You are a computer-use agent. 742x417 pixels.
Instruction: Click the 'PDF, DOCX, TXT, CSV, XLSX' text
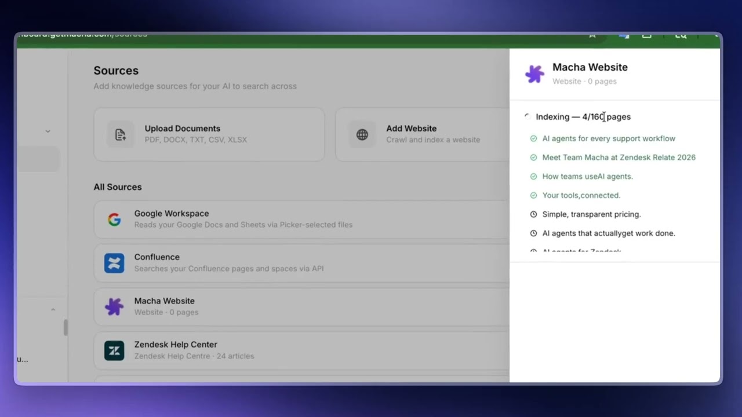click(x=196, y=140)
